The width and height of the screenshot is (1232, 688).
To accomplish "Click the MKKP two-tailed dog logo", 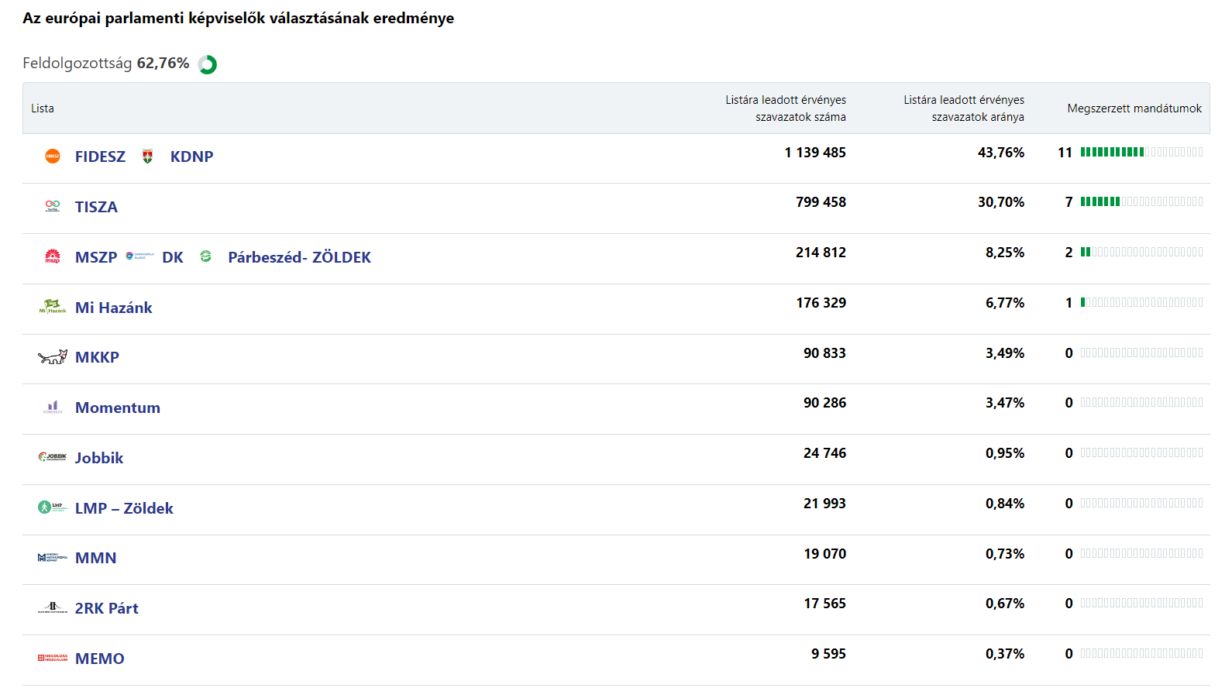I will (x=53, y=356).
